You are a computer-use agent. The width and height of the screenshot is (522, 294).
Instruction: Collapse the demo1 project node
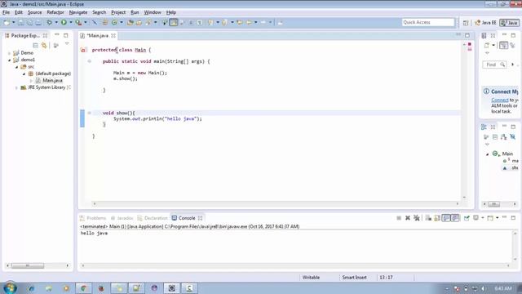pos(9,60)
